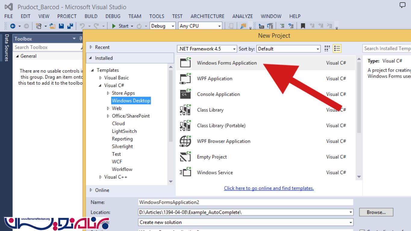Switch templates to small icons view

coord(327,49)
